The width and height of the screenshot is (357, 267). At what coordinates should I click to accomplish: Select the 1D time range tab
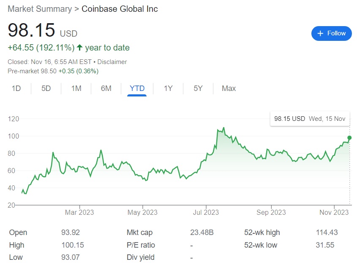pos(16,88)
